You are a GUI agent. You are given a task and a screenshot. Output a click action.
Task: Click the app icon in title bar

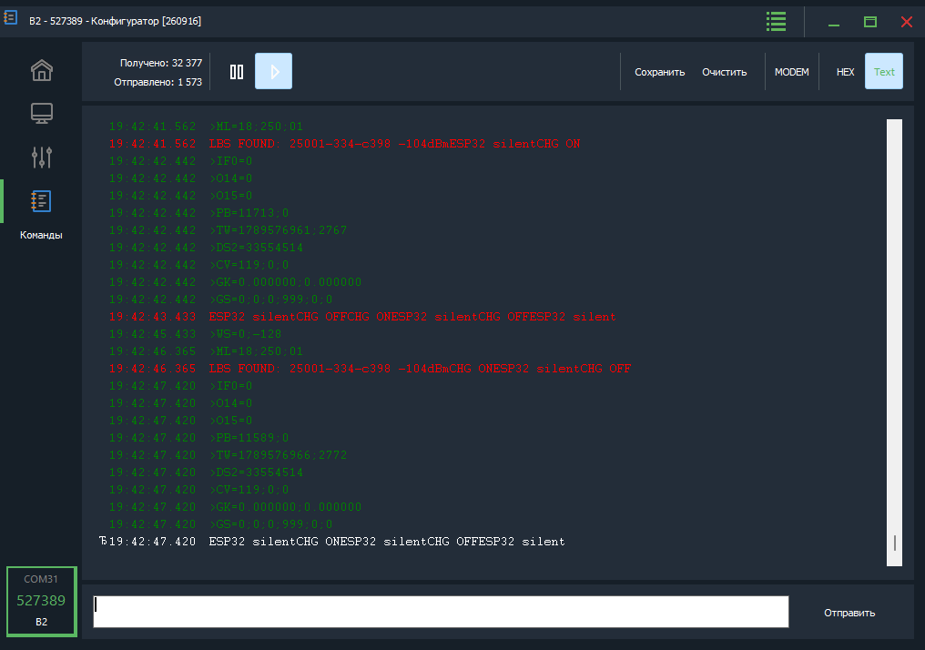pos(11,19)
